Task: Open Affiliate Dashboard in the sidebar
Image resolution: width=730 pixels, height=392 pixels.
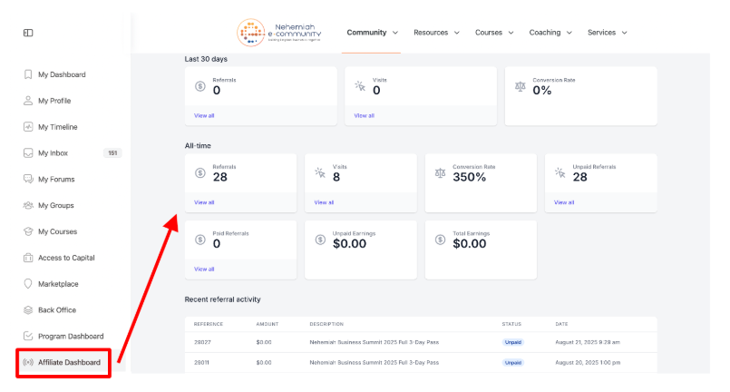Action: tap(69, 362)
